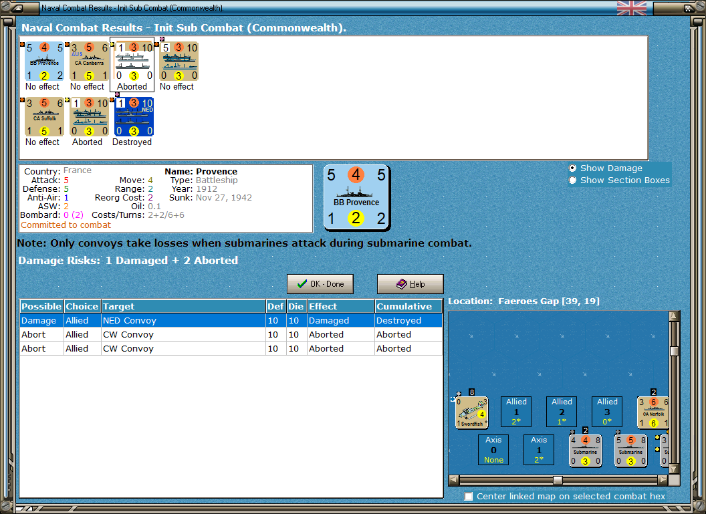
Task: Click the Union Jack flag icon
Action: 631,7
